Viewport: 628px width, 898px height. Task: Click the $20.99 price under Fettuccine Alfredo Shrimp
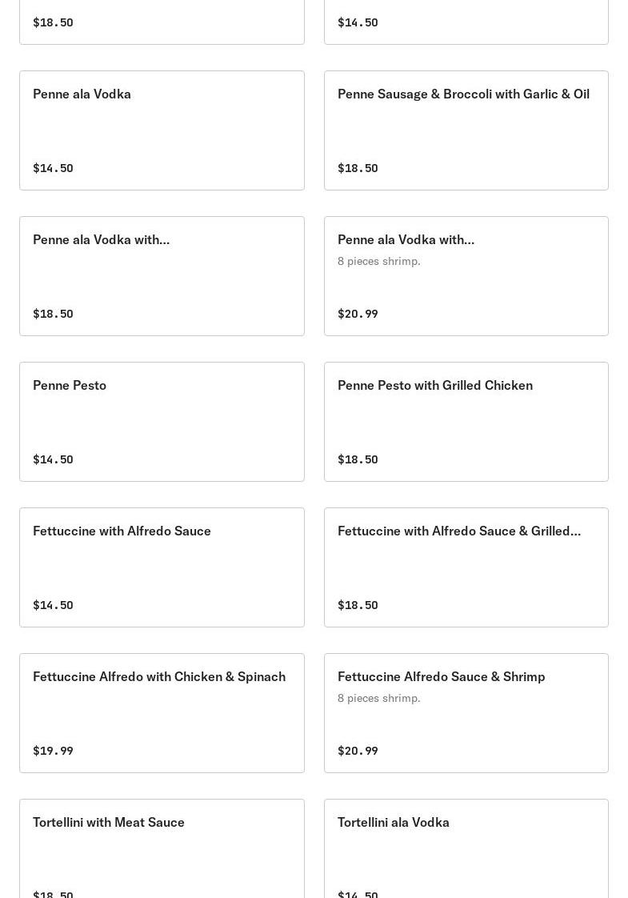(x=358, y=751)
